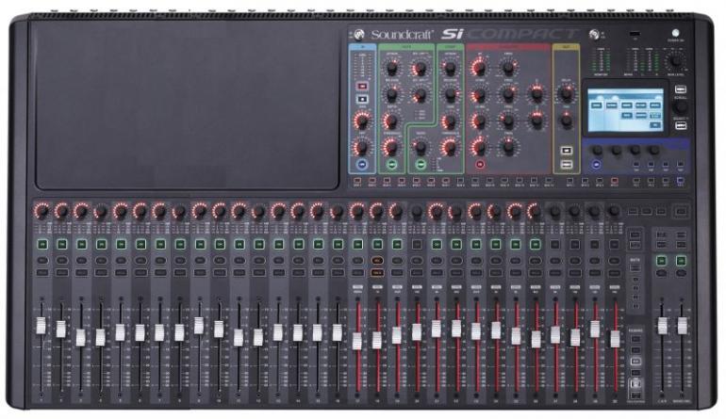Screen dimensions: 726x419
Task: Click the round blue button under the touchscreen
Action: click(x=596, y=164)
